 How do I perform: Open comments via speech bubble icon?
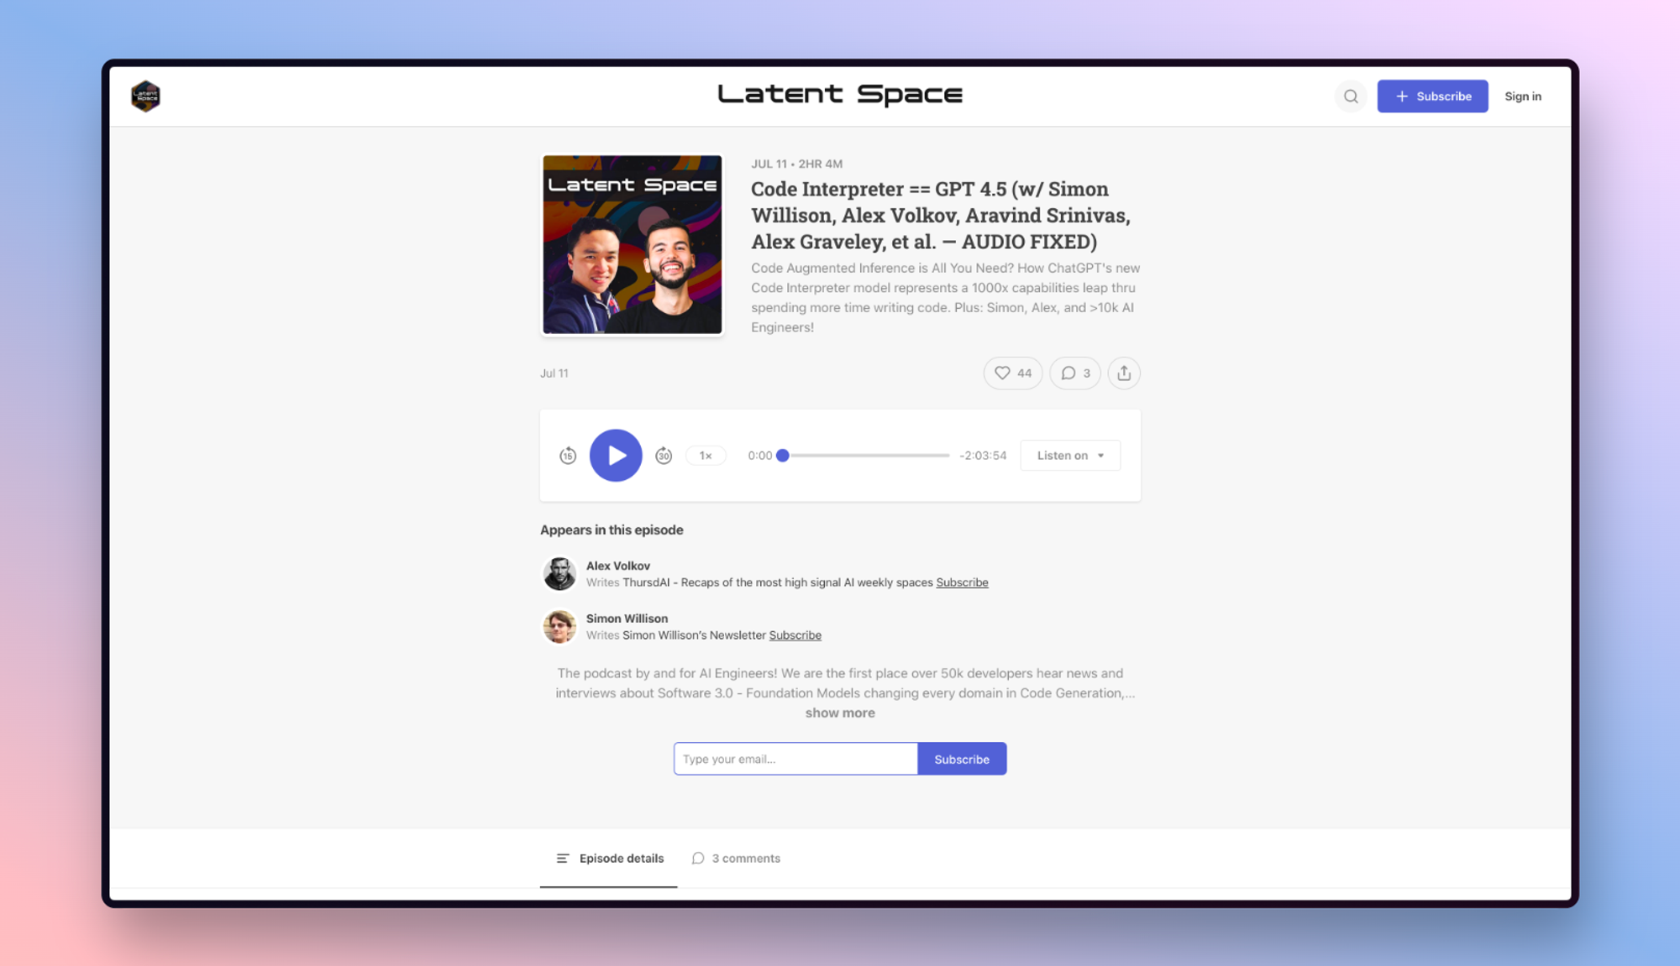(x=1074, y=373)
